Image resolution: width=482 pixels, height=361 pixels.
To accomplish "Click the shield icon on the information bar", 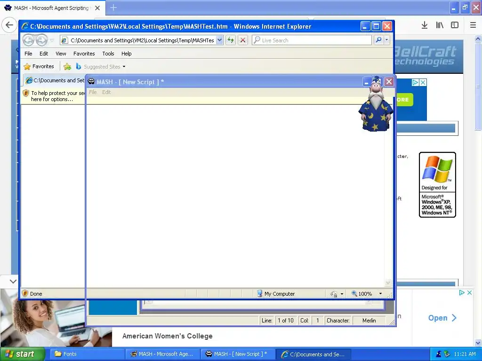I will (26, 93).
